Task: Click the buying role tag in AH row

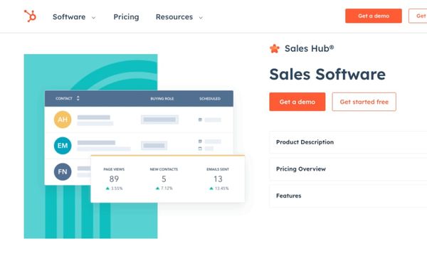Action: point(159,119)
